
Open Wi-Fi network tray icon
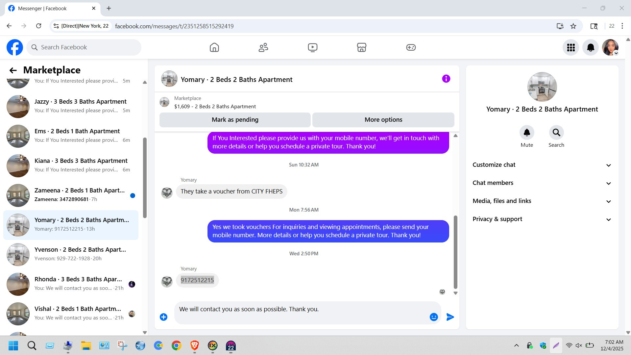click(569, 345)
